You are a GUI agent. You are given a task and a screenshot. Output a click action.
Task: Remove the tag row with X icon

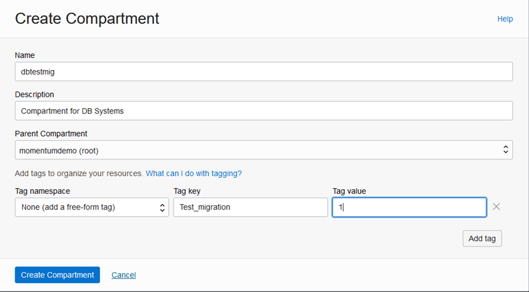pyautogui.click(x=496, y=207)
